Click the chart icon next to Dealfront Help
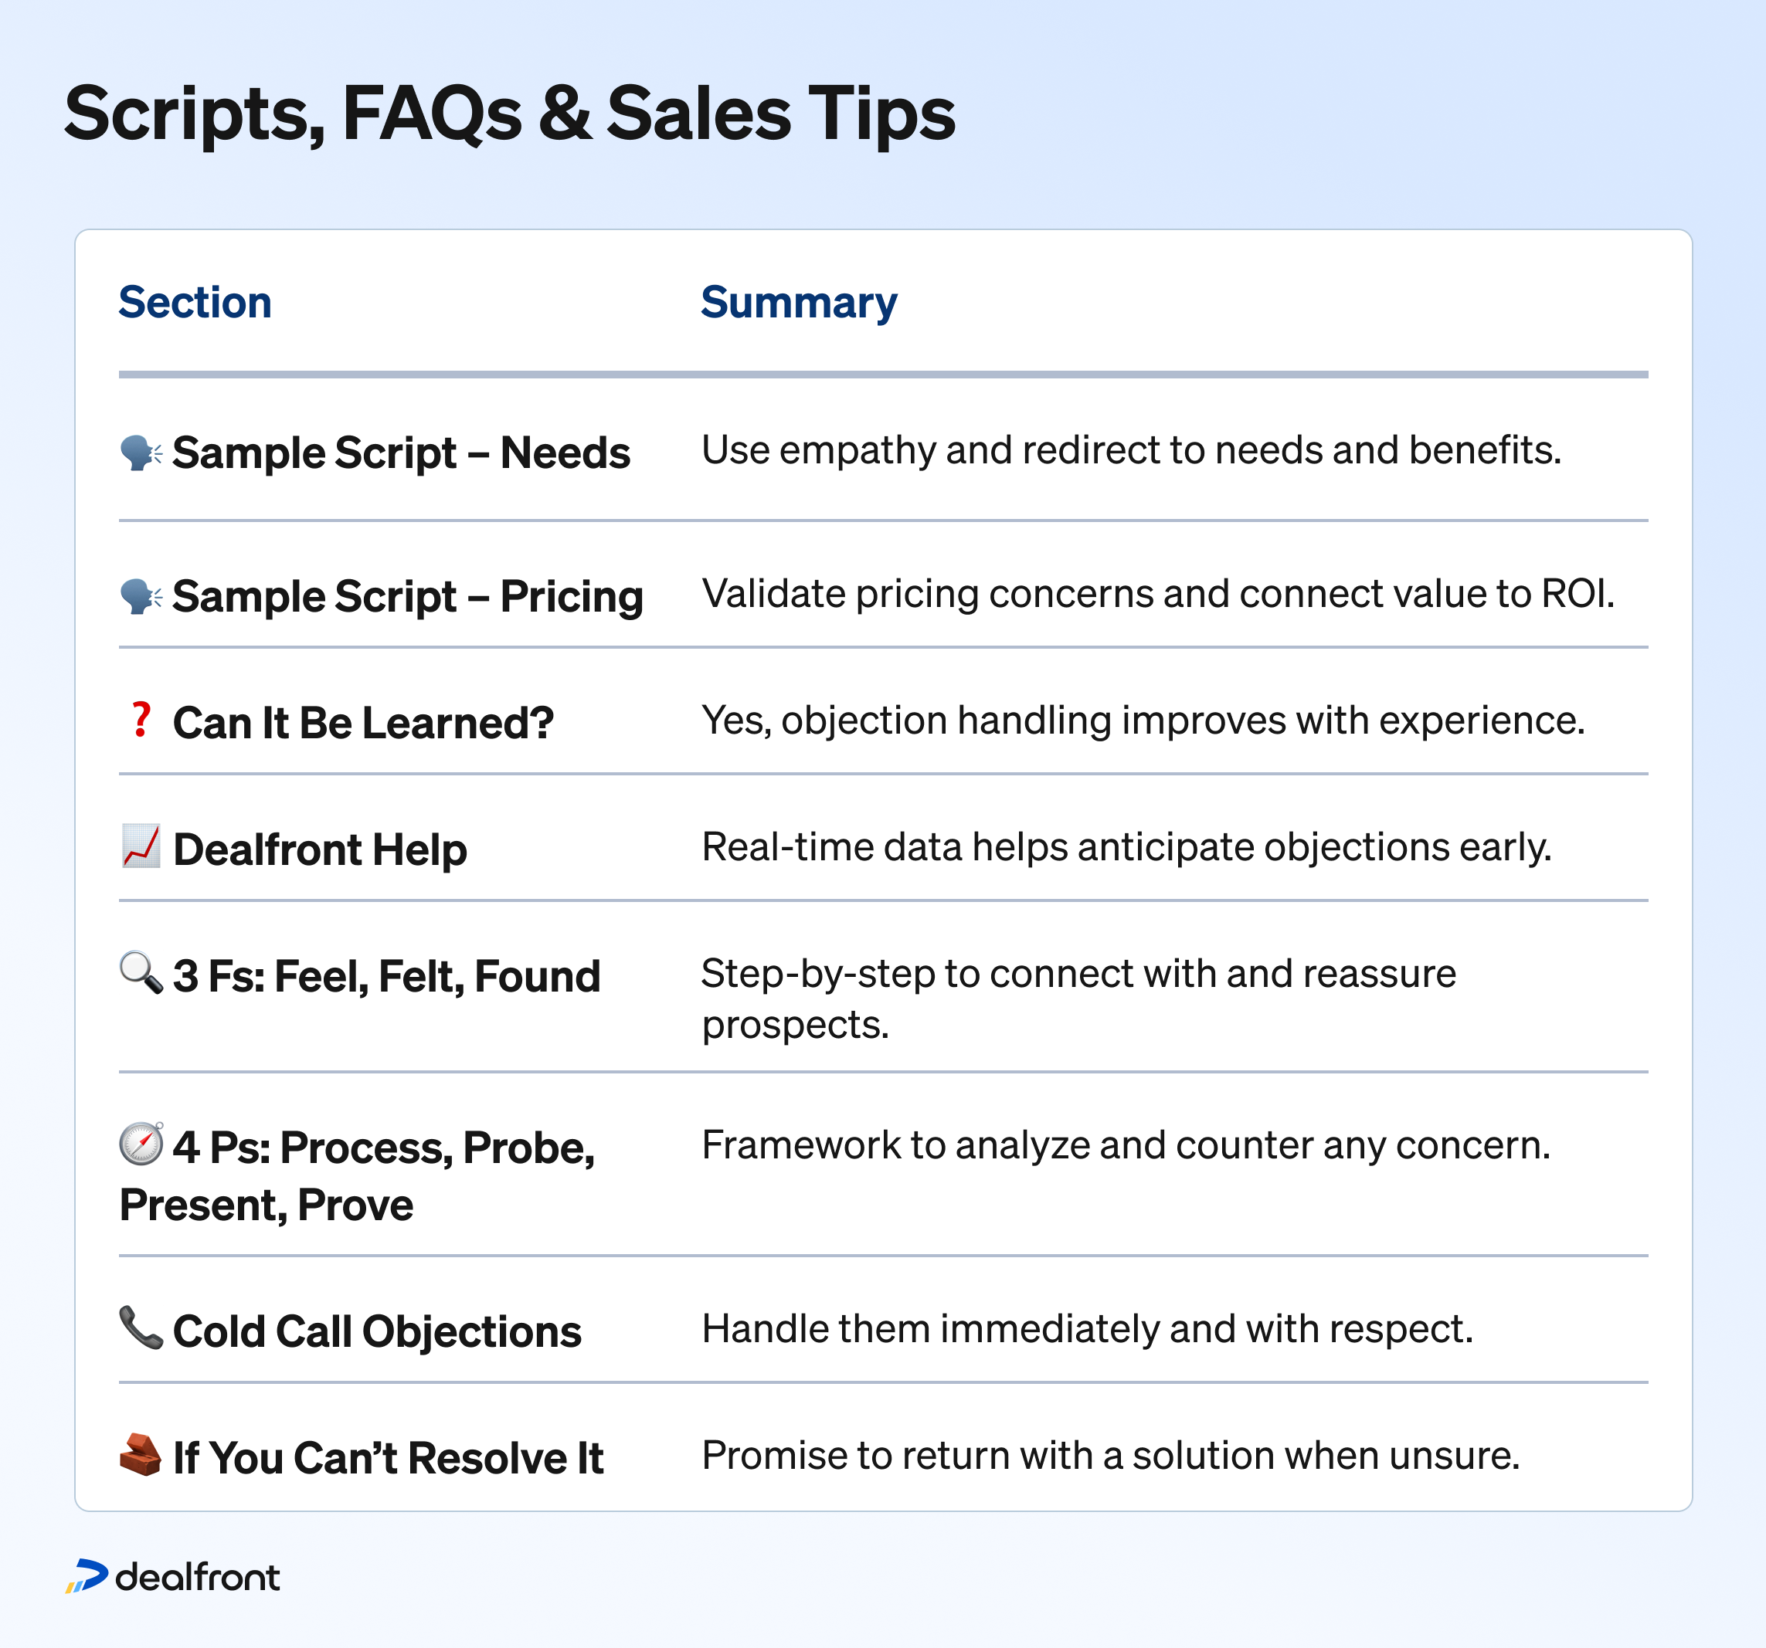Viewport: 1766px width, 1648px height. (141, 846)
